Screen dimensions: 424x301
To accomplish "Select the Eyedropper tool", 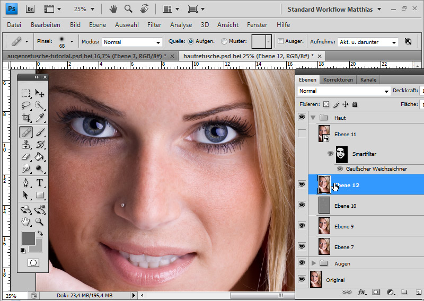I will click(x=40, y=118).
